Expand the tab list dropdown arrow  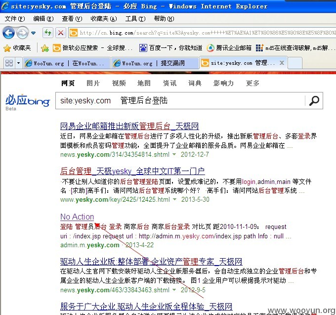pyautogui.click(x=18, y=63)
